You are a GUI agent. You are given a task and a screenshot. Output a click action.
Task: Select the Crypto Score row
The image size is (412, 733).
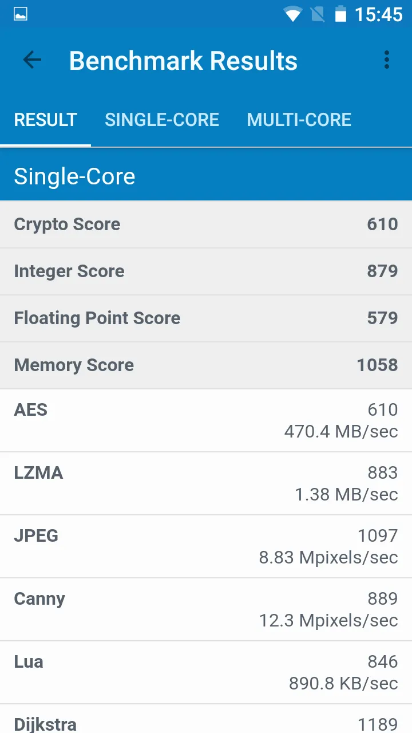tap(206, 224)
